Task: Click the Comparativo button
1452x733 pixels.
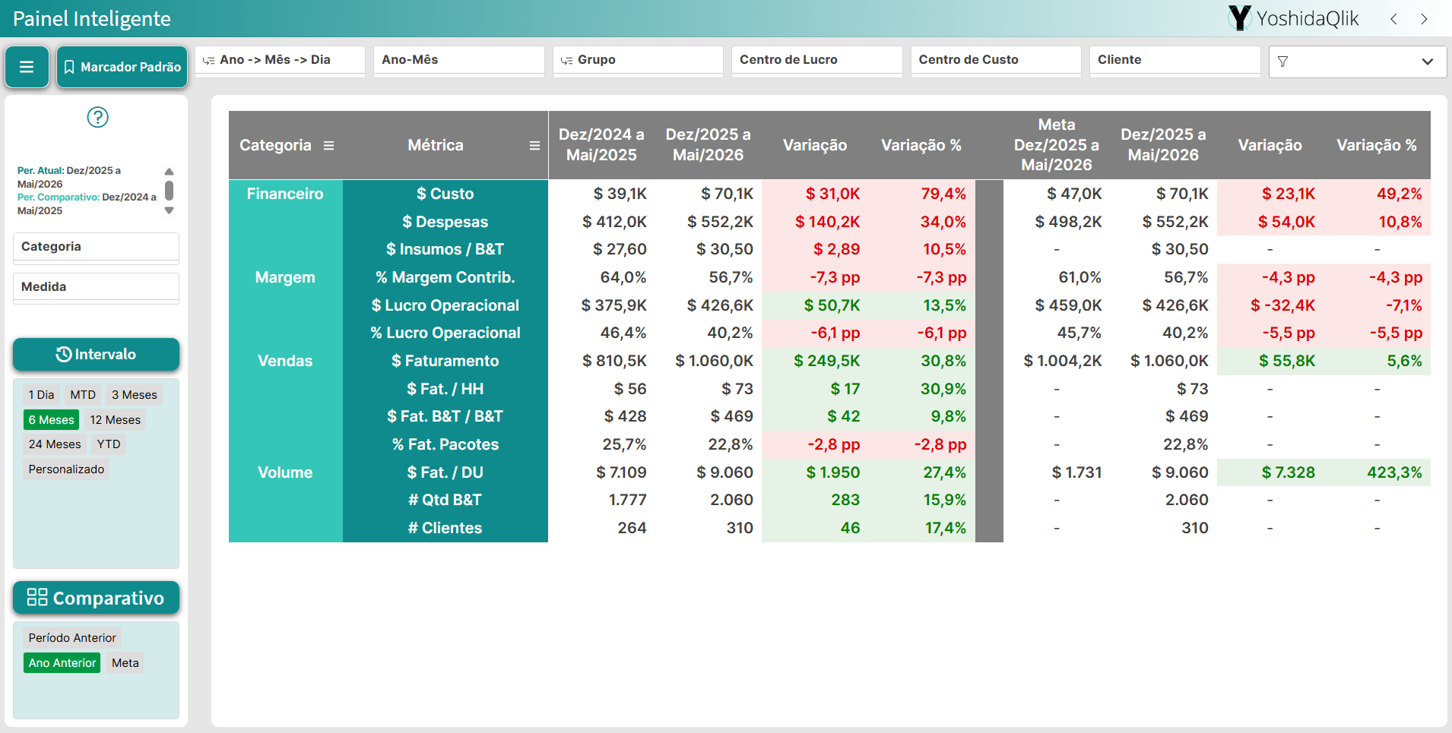Action: [96, 598]
